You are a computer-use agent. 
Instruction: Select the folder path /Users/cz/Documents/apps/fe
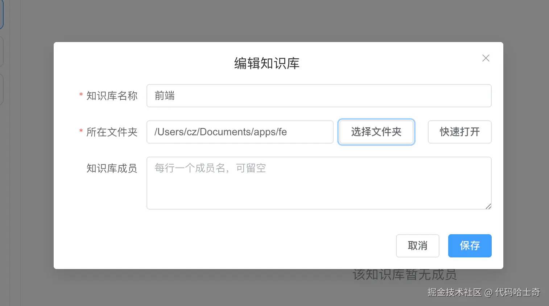click(x=240, y=132)
